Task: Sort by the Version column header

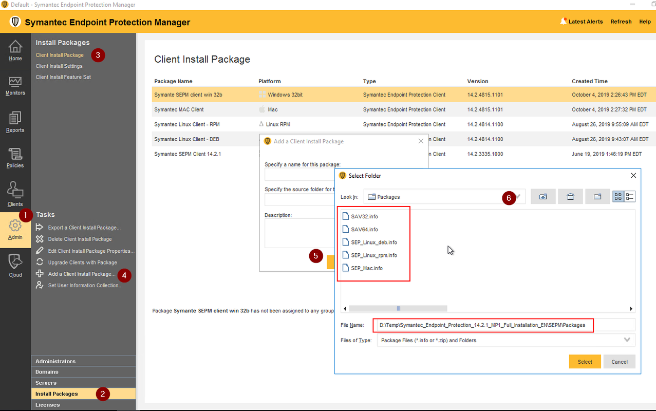Action: [x=478, y=81]
